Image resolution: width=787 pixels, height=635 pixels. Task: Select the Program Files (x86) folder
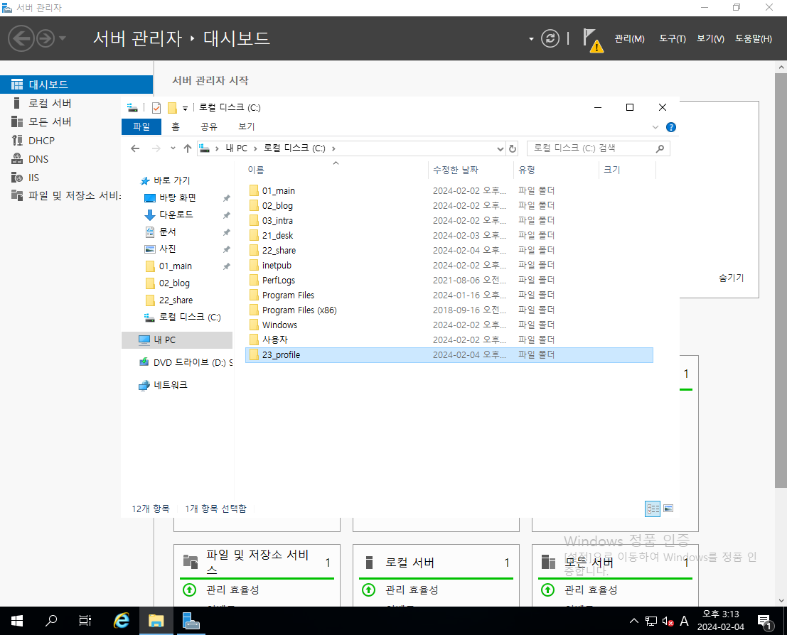point(449,310)
